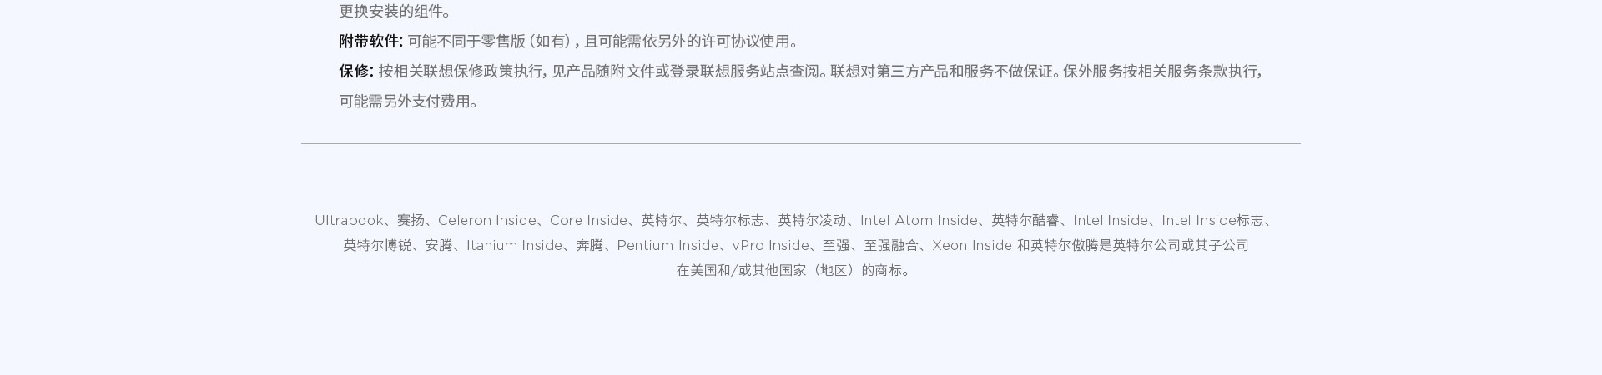
Task: Click the Xeon Inside text
Action: 972,246
